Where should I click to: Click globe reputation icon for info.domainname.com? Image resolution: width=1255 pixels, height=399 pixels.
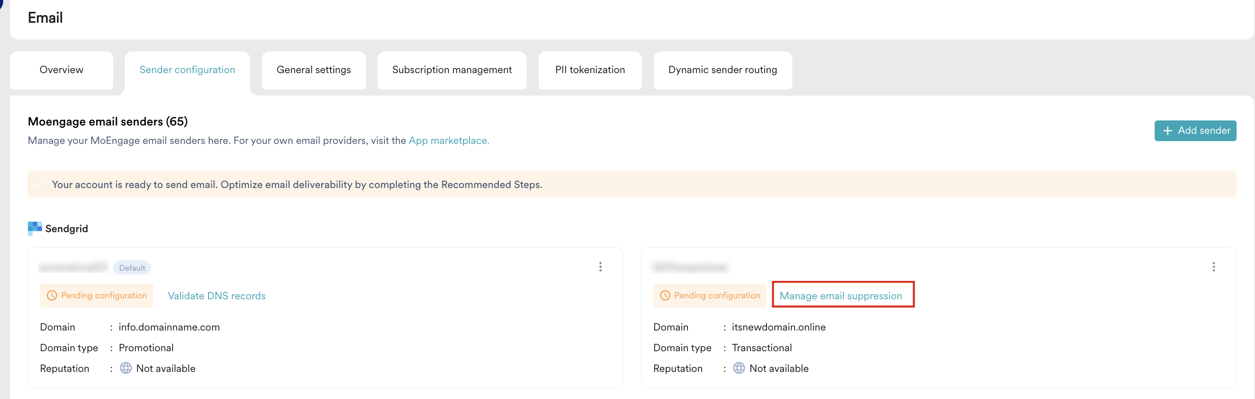click(126, 368)
